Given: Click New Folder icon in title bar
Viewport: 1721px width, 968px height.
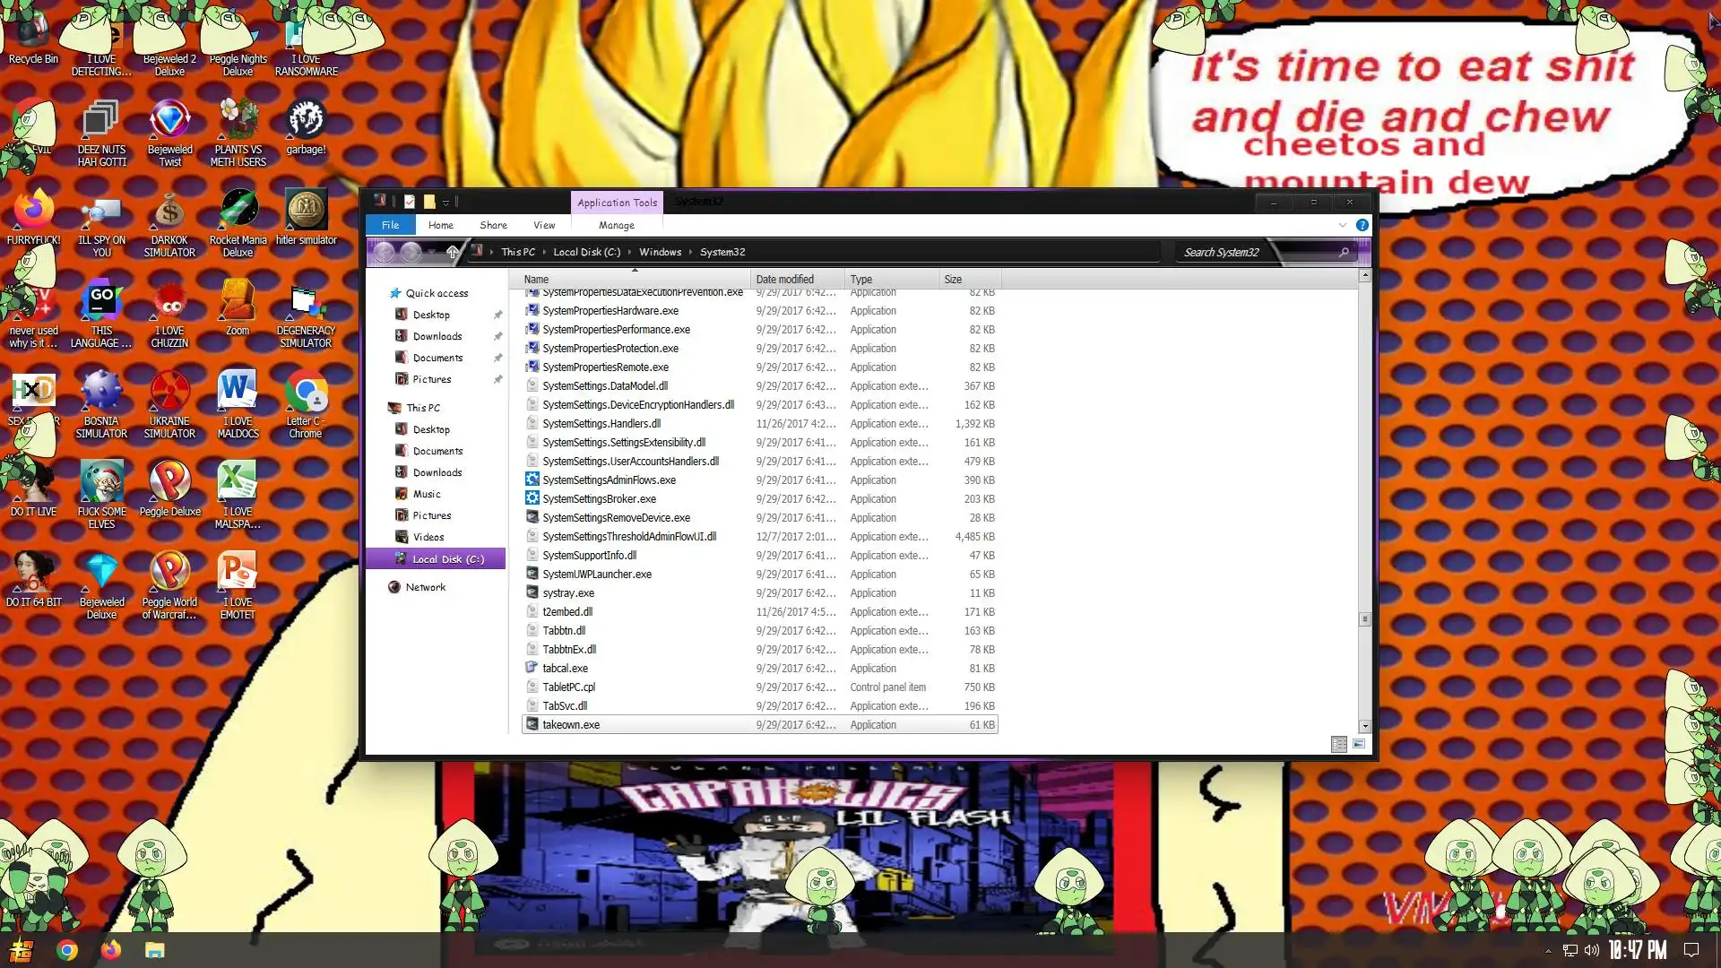Looking at the screenshot, I should click(429, 202).
